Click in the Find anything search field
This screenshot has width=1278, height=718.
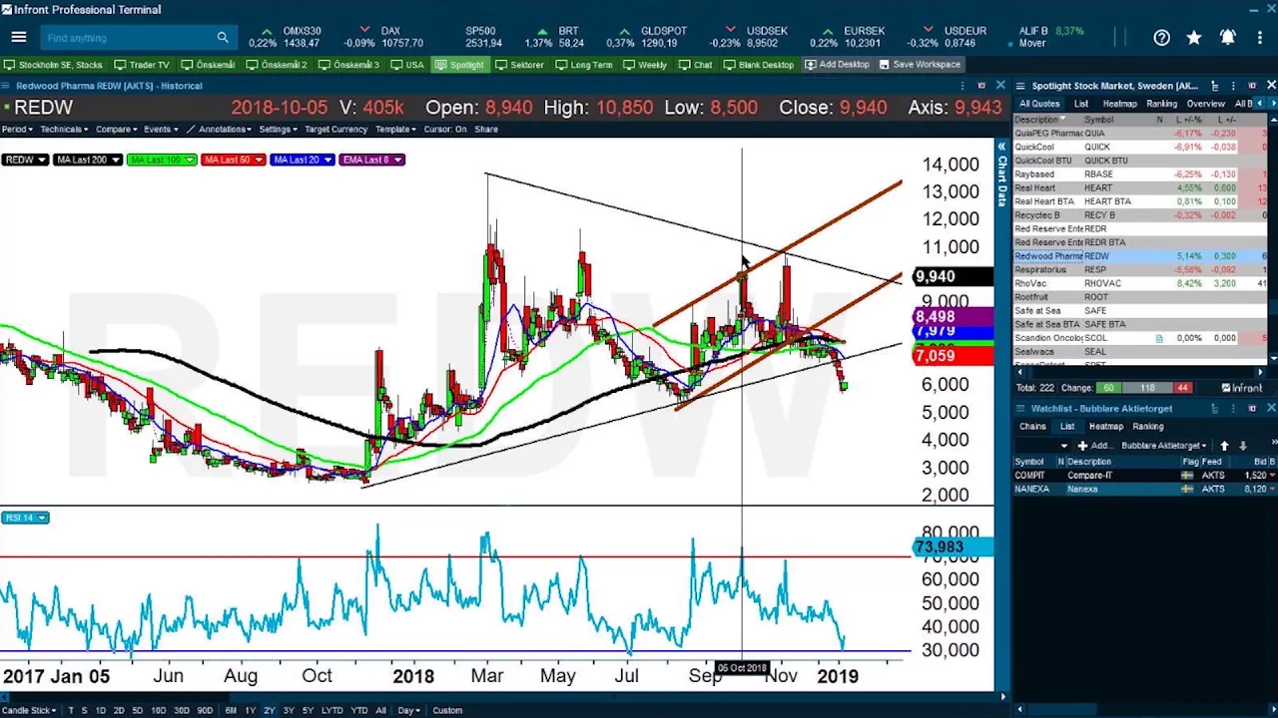(x=128, y=38)
